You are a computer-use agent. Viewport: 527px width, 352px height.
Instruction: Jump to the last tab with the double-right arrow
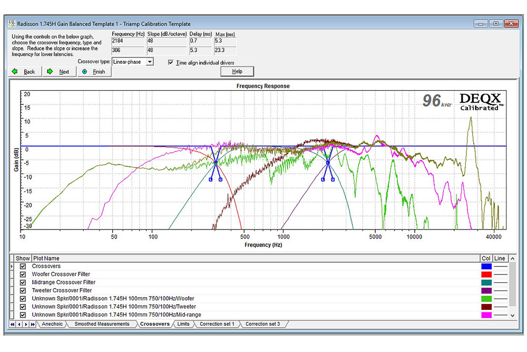[x=33, y=325]
